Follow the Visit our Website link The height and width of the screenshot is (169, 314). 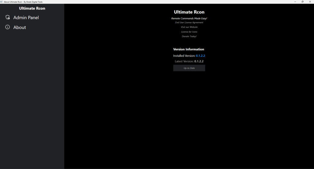pos(189,27)
